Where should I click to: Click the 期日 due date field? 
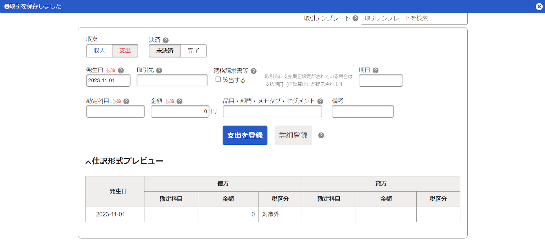(380, 81)
